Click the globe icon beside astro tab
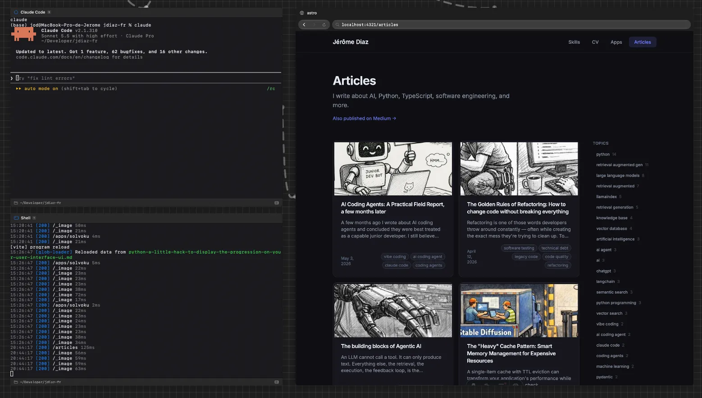 coord(302,13)
